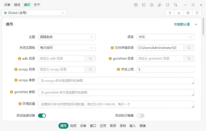This screenshot has width=206, height=131.
Task: Open the Global (全局) scope dropdown
Action: (x=34, y=13)
